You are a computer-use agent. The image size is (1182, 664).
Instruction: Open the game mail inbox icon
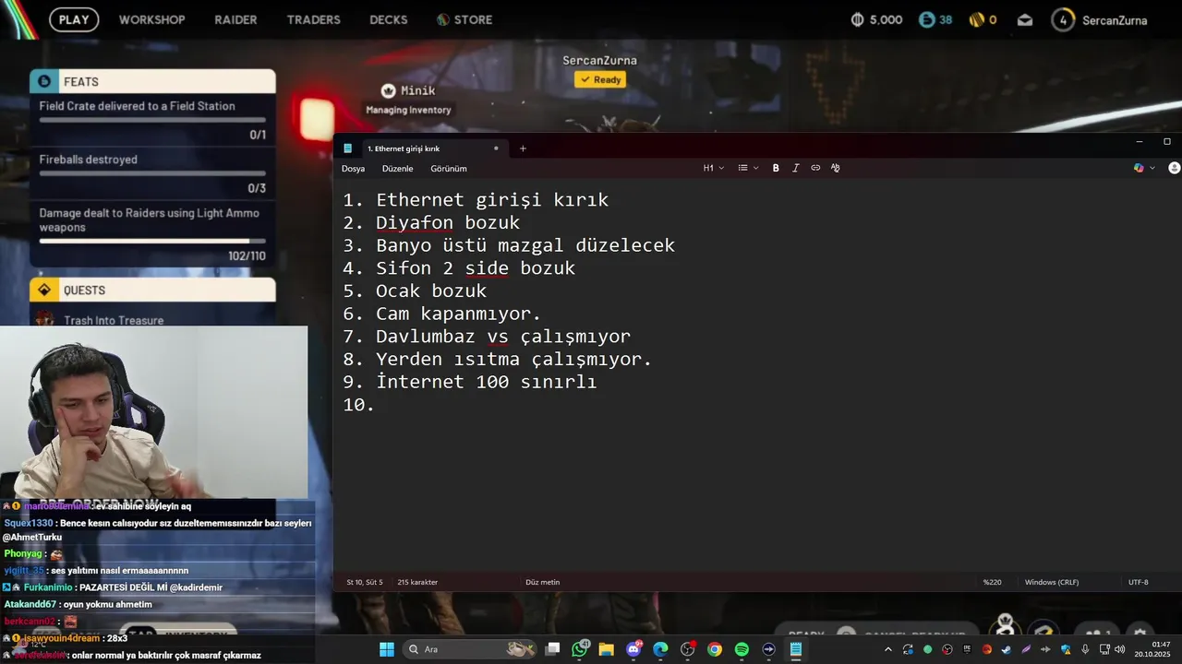tap(1025, 19)
